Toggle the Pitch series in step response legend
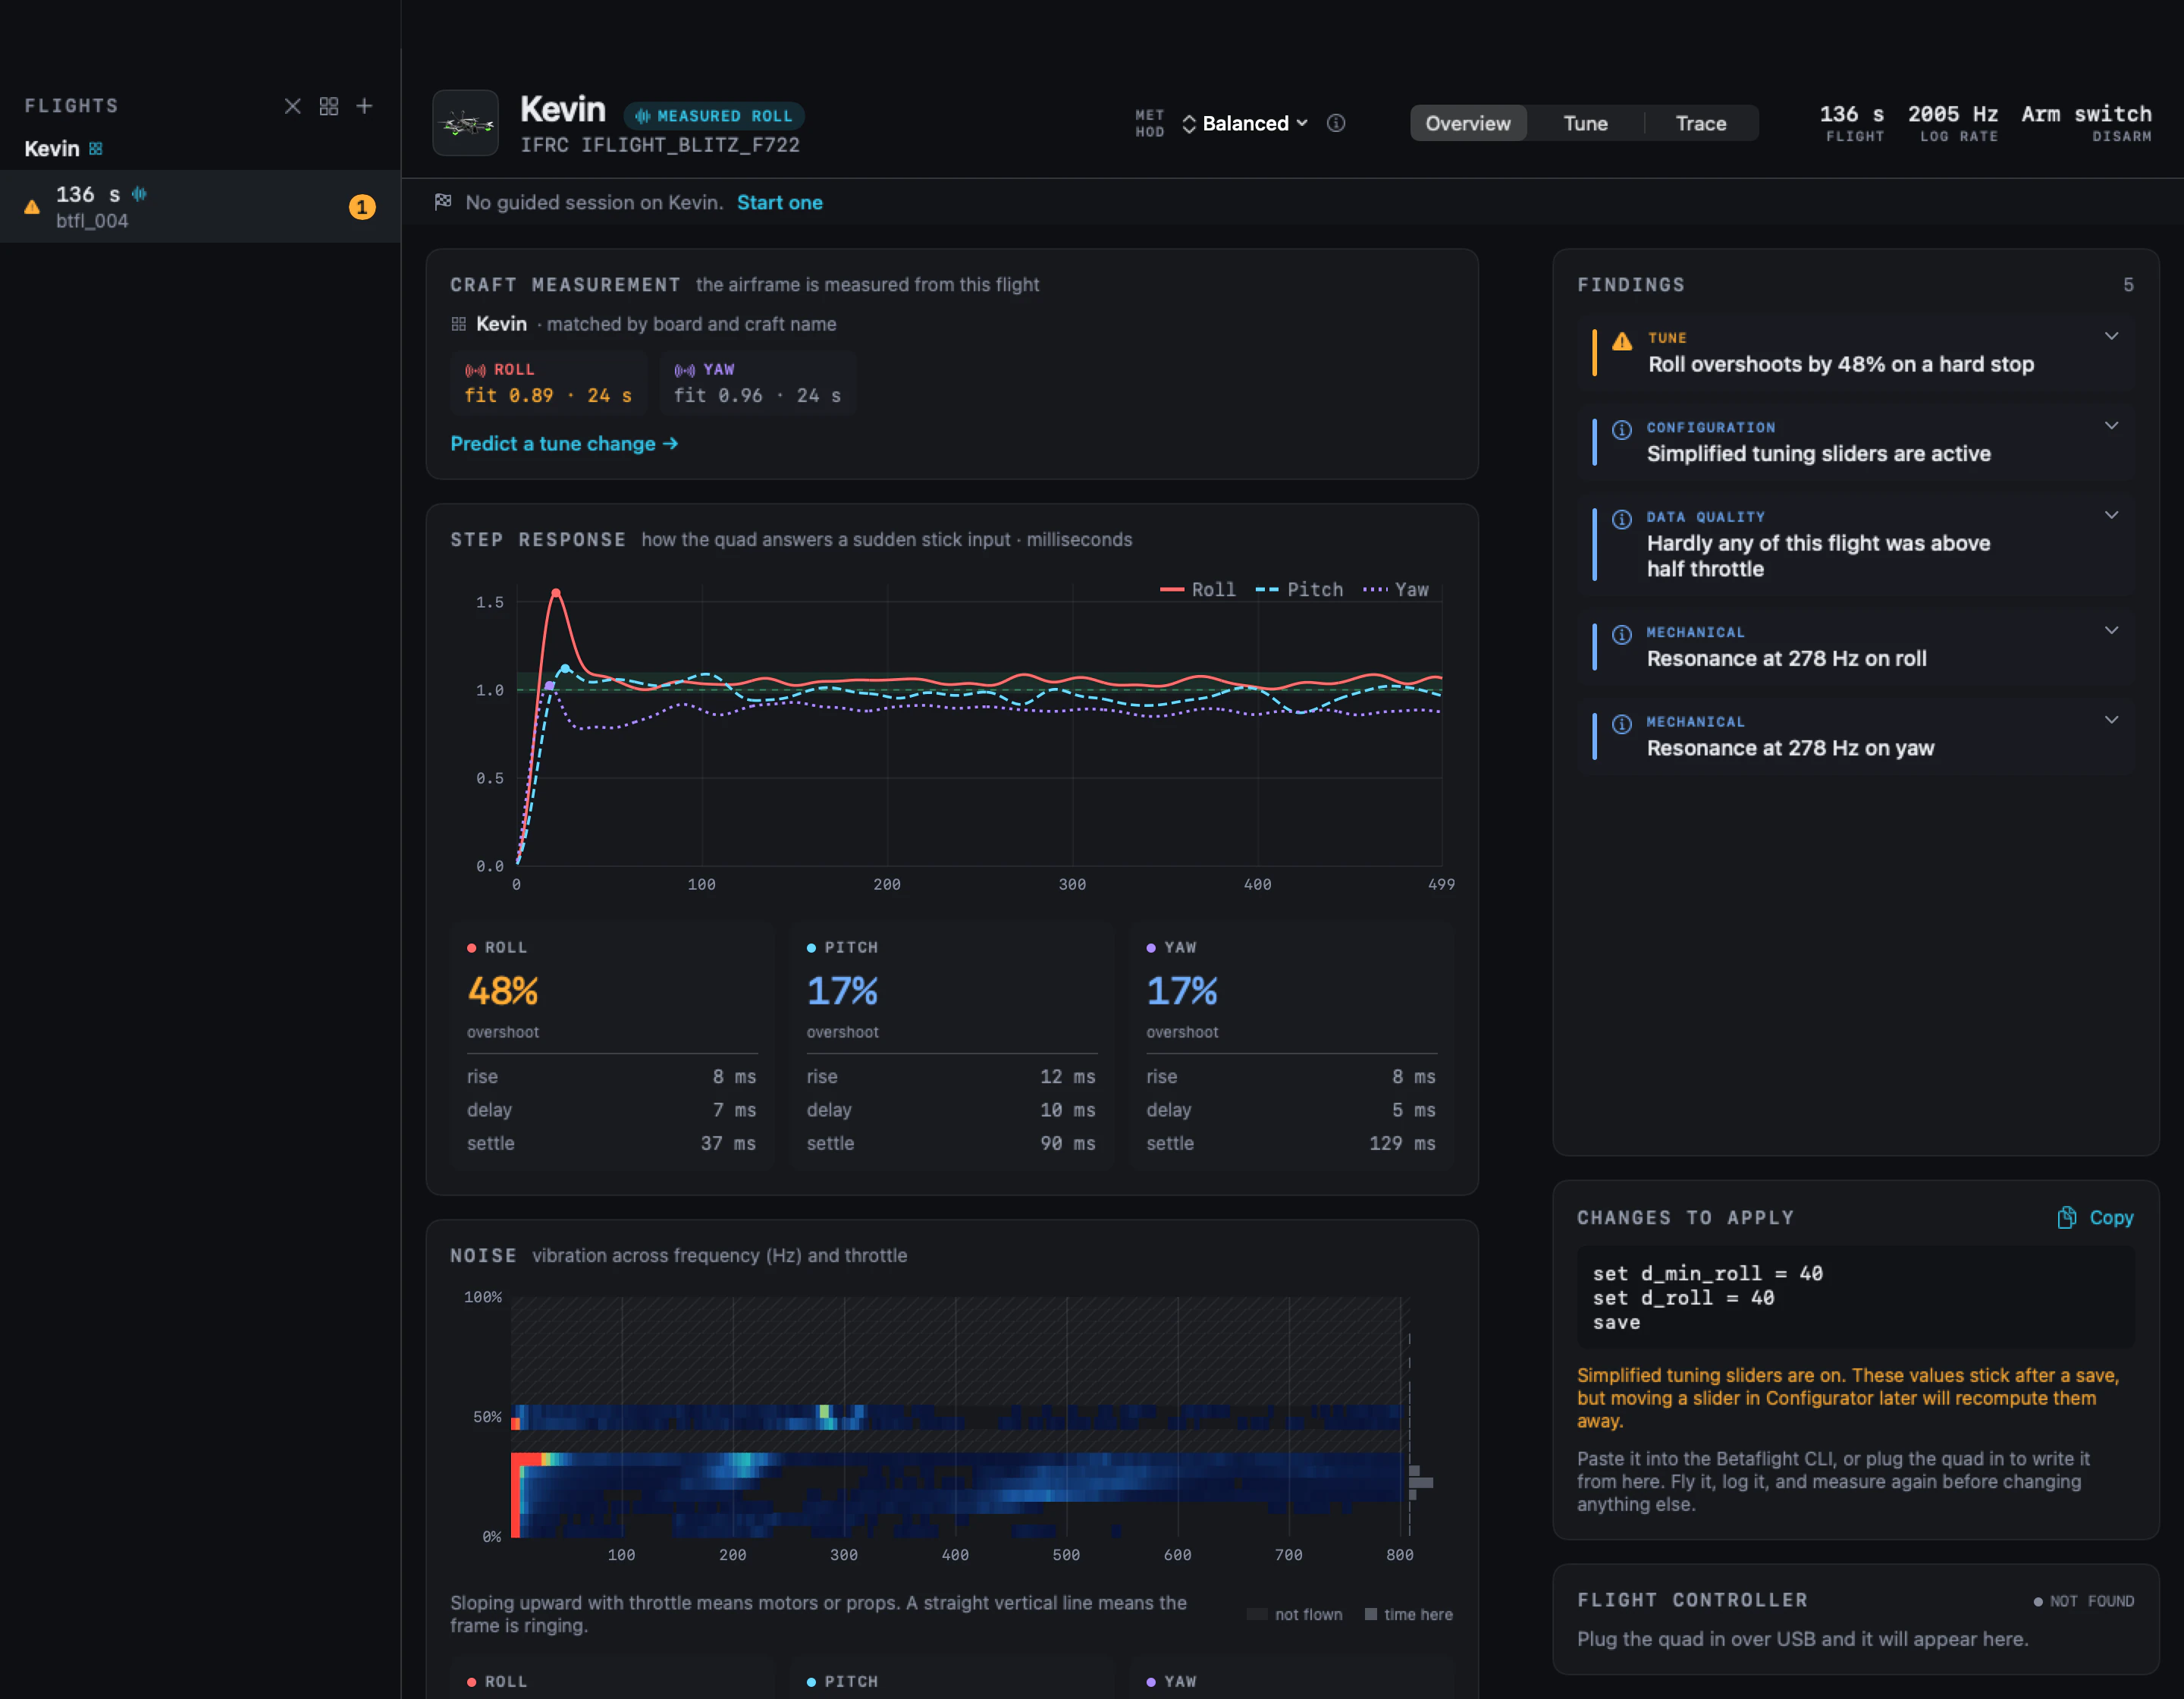Screen dimensions: 2184x1699 pos(1299,590)
